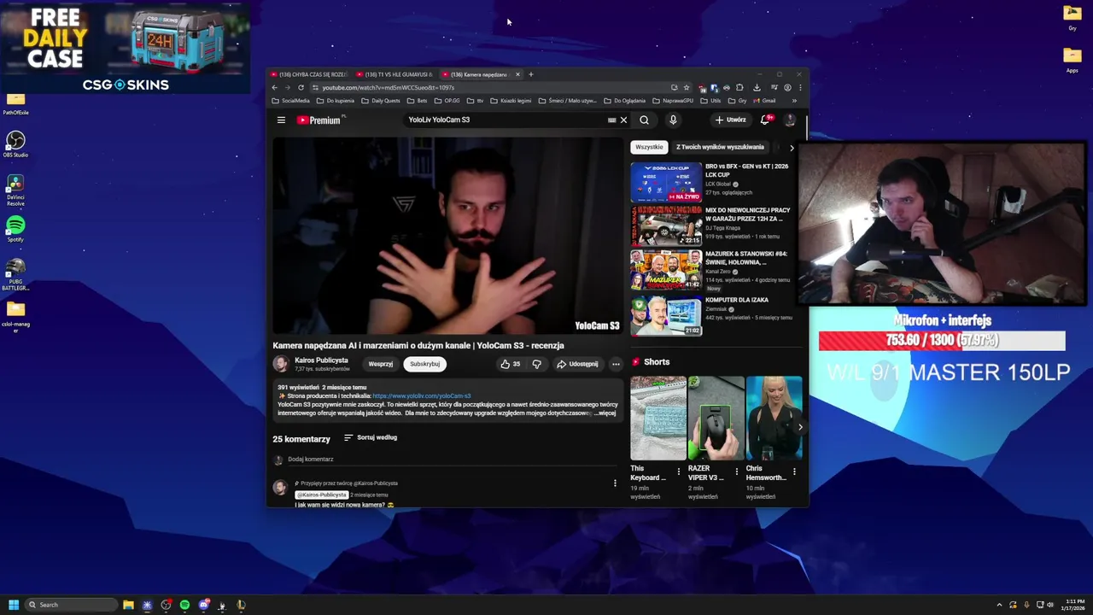Open the YouTube account avatar menu

790,120
